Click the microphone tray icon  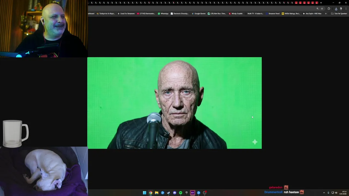tap(328, 193)
